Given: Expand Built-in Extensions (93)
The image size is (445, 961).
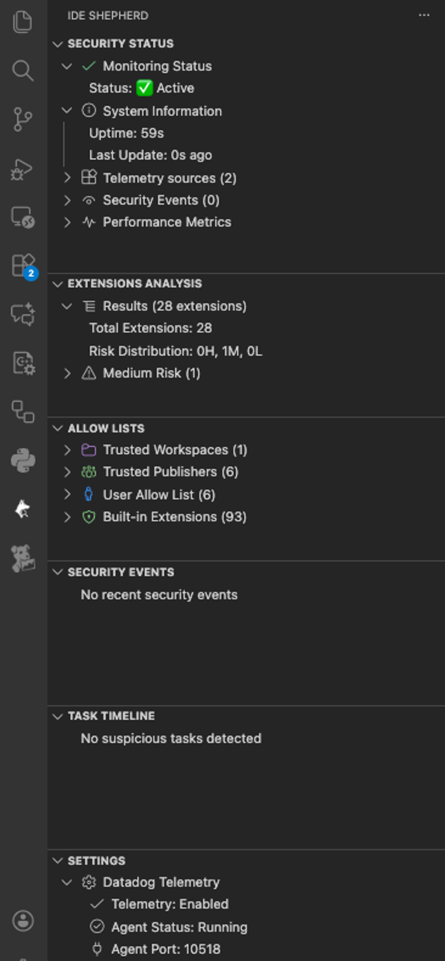Looking at the screenshot, I should [67, 516].
